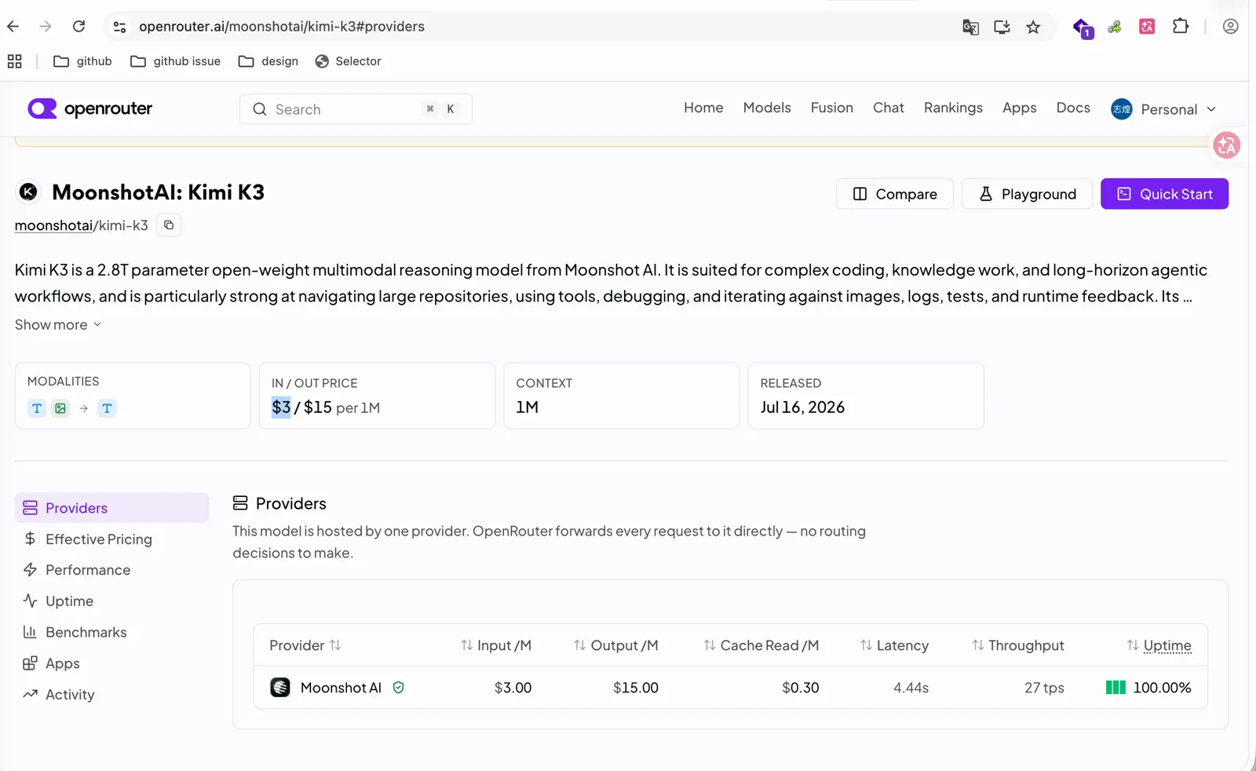This screenshot has height=771, width=1256.
Task: Sort by Throughput column
Action: pyautogui.click(x=1017, y=645)
